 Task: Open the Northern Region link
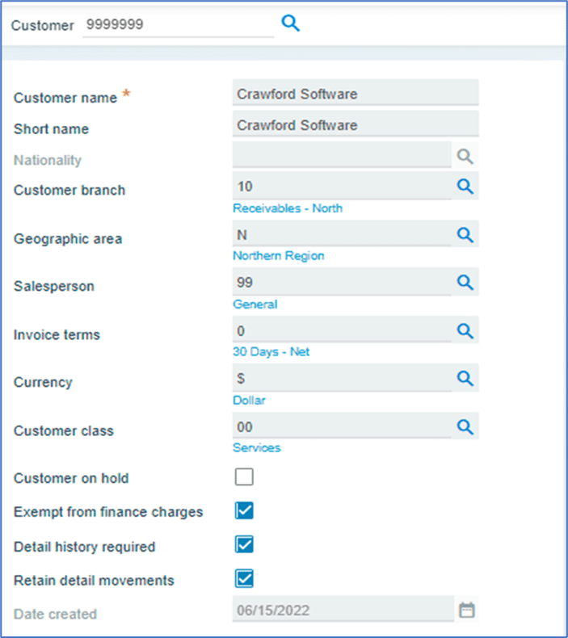tap(278, 256)
